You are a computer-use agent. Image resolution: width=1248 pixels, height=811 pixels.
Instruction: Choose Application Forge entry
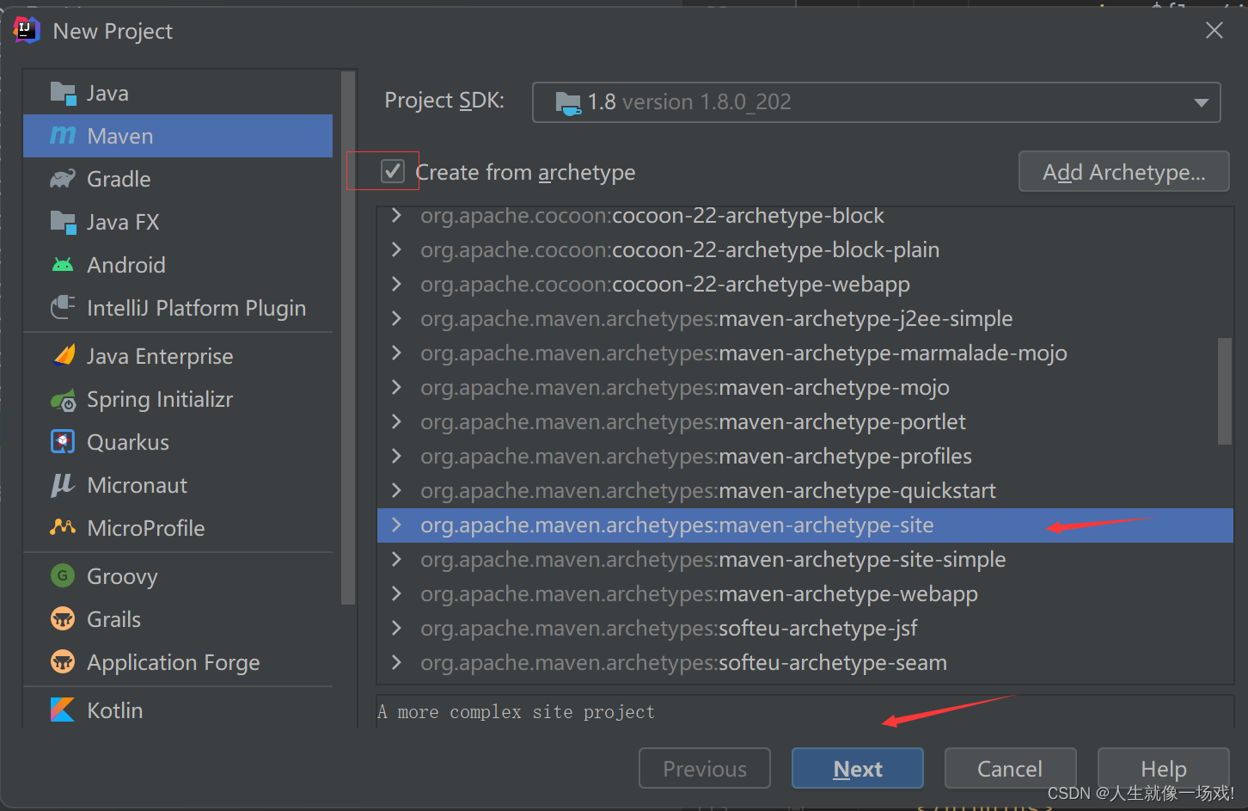pyautogui.click(x=178, y=662)
